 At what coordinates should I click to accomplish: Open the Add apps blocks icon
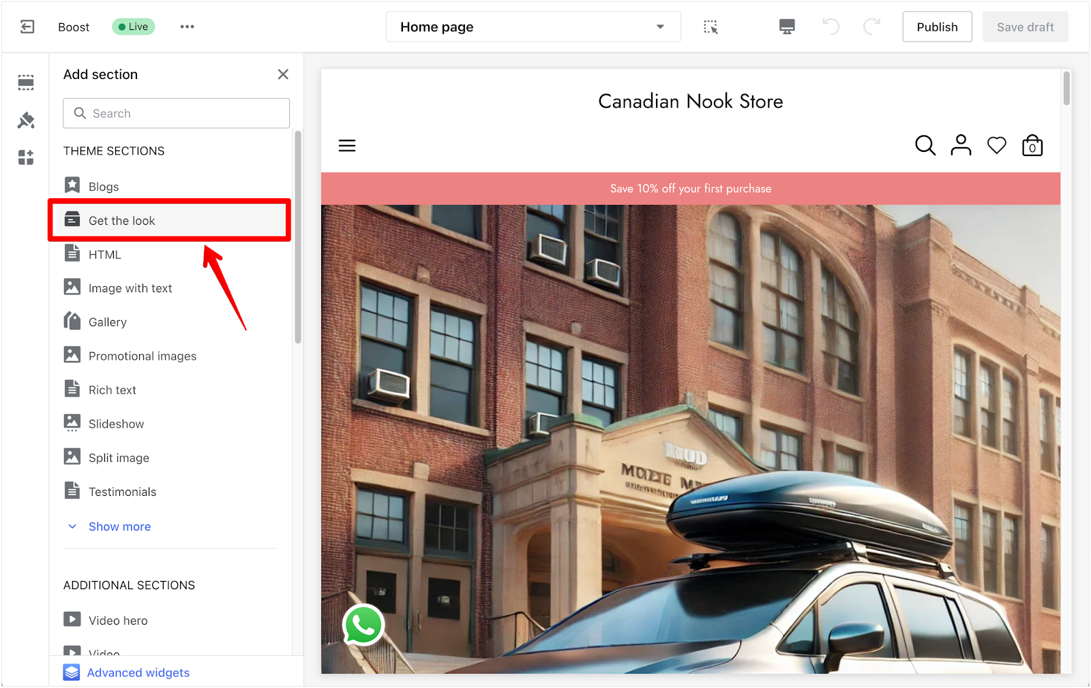[26, 158]
